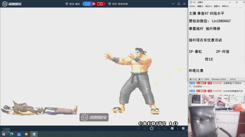Click '1P-秦虹' text in Notepad

(x=195, y=51)
